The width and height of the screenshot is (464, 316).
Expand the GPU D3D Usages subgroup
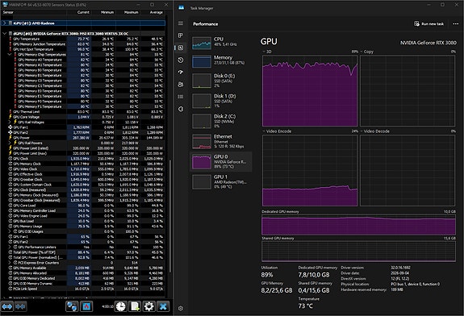tap(10, 231)
